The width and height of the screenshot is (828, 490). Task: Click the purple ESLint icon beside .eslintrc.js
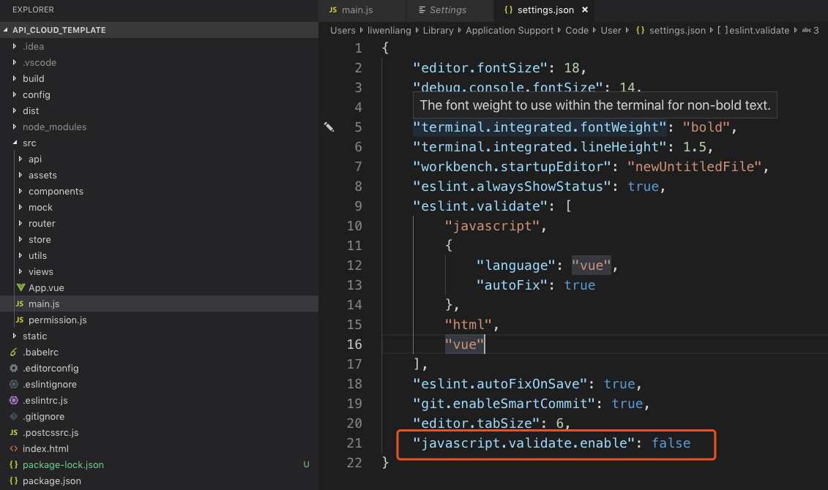[x=14, y=400]
